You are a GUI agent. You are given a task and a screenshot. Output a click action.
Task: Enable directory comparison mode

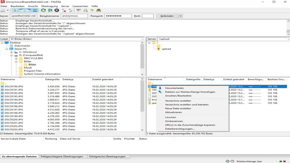pyautogui.click(x=86, y=10)
